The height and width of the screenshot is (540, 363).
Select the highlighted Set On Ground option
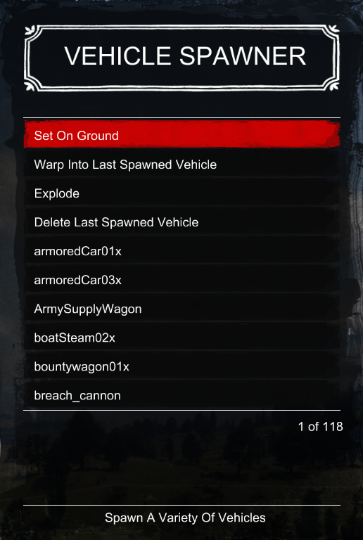tap(181, 135)
